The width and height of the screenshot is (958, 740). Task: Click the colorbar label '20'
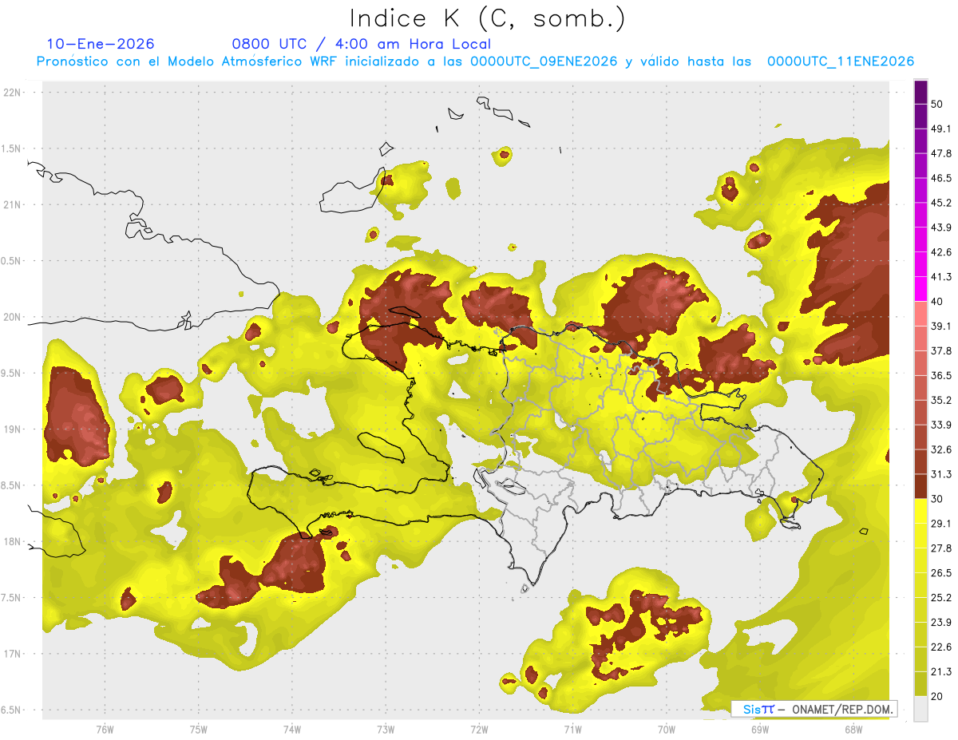click(938, 697)
